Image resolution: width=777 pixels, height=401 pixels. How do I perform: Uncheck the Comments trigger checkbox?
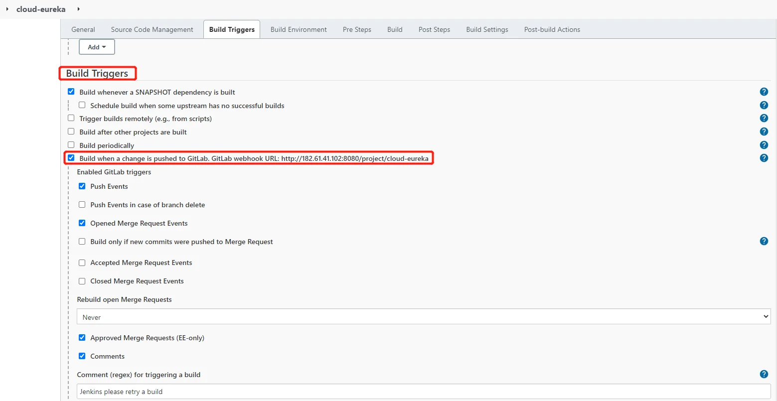(x=82, y=356)
